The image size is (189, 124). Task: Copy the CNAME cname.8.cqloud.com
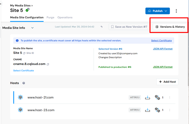pyautogui.click(x=48, y=64)
